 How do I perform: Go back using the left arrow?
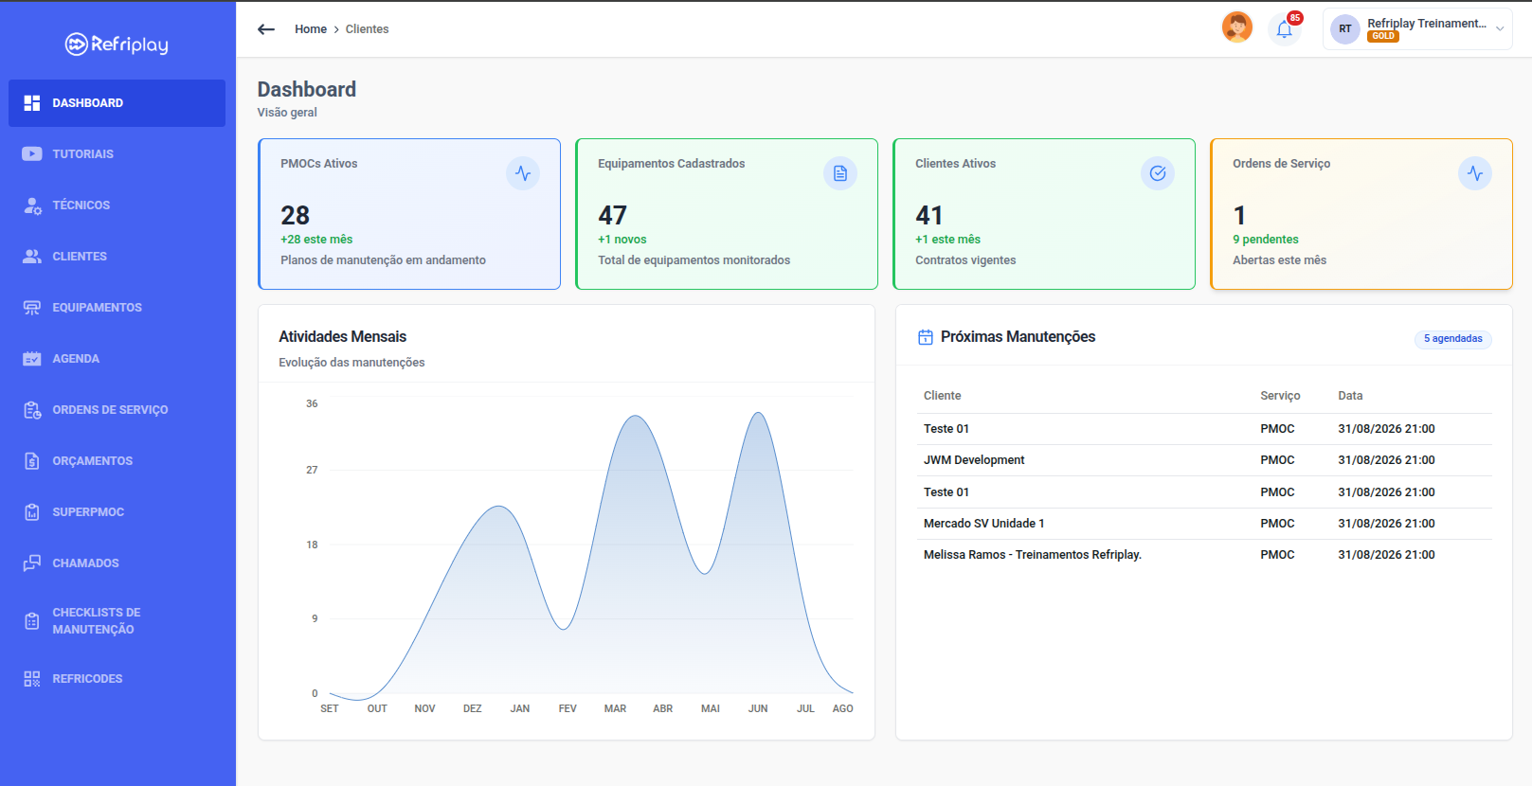[266, 29]
